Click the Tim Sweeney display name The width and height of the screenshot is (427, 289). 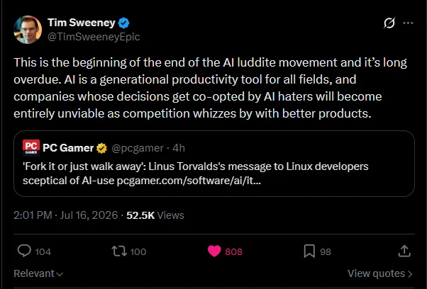pos(82,23)
